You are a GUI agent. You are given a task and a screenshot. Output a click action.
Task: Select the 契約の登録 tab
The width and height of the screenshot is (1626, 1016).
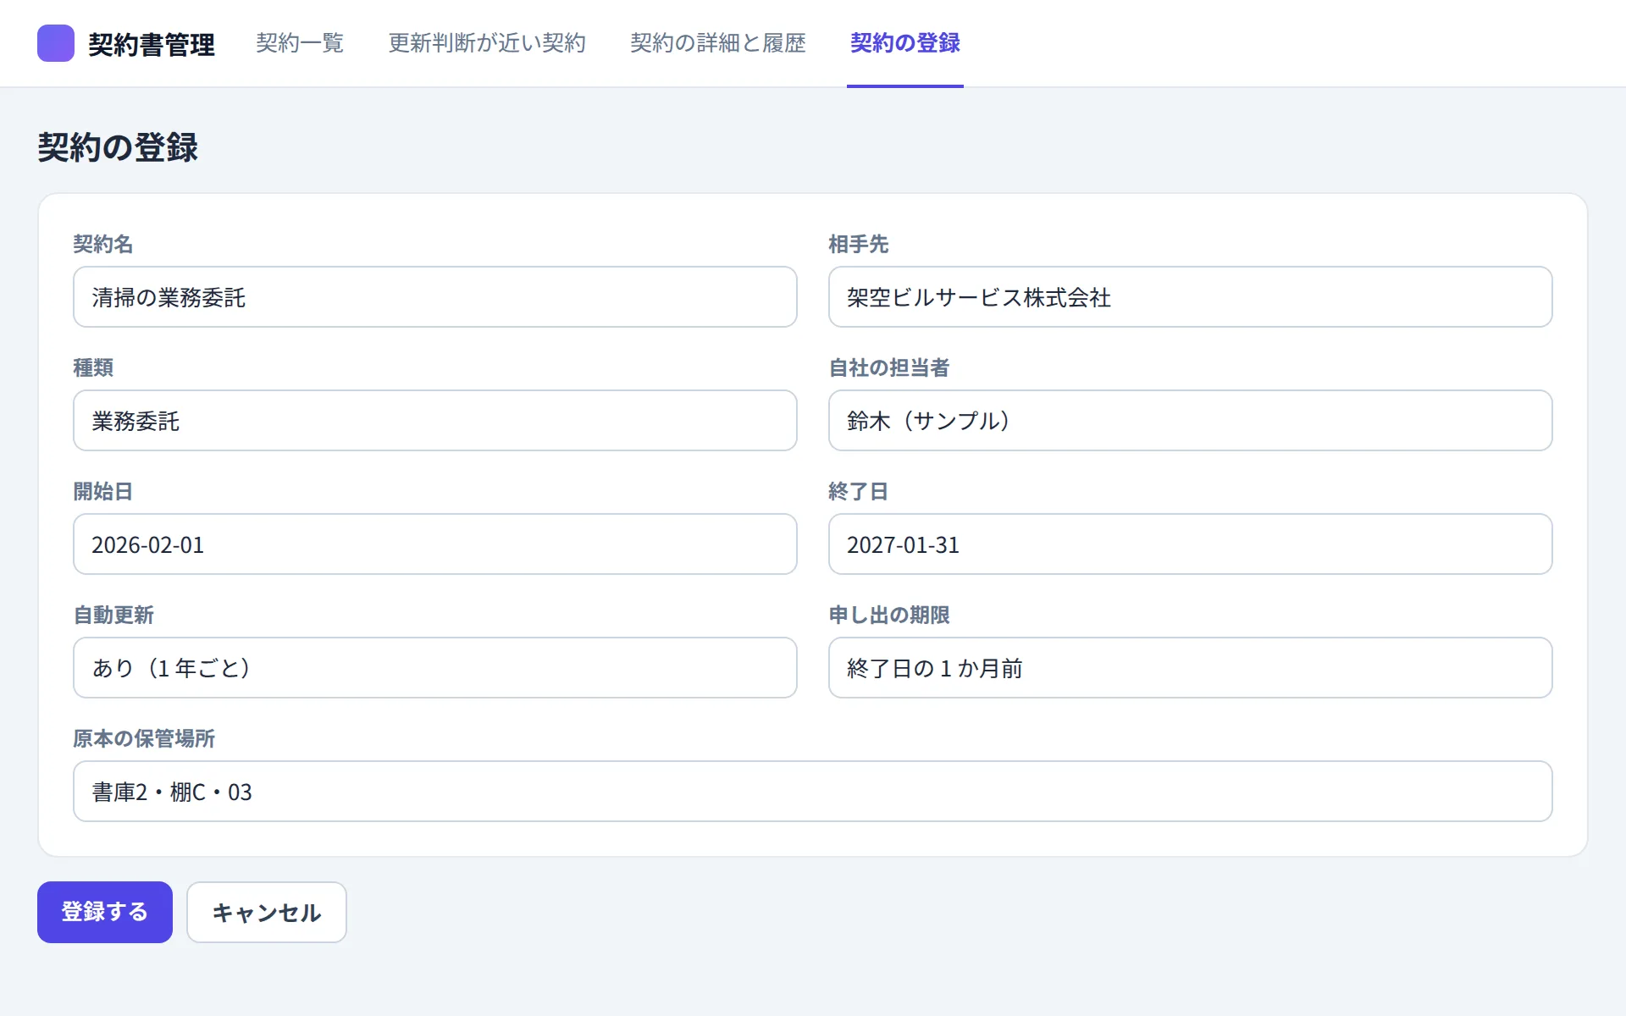(x=904, y=43)
